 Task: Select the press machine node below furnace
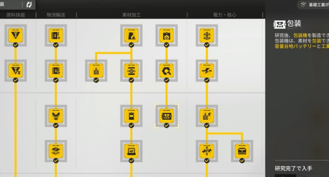[131, 70]
